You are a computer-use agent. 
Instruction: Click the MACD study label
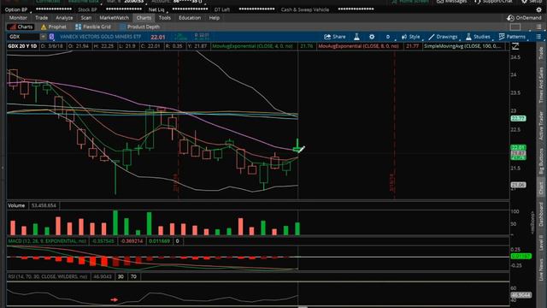(48, 241)
